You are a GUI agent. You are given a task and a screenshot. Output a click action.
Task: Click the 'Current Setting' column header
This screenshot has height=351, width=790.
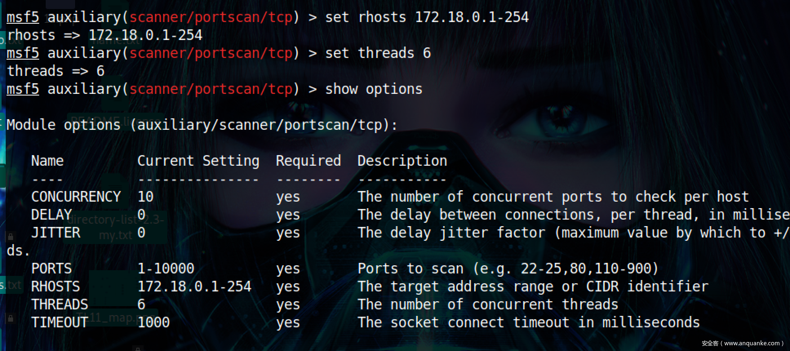pyautogui.click(x=198, y=161)
